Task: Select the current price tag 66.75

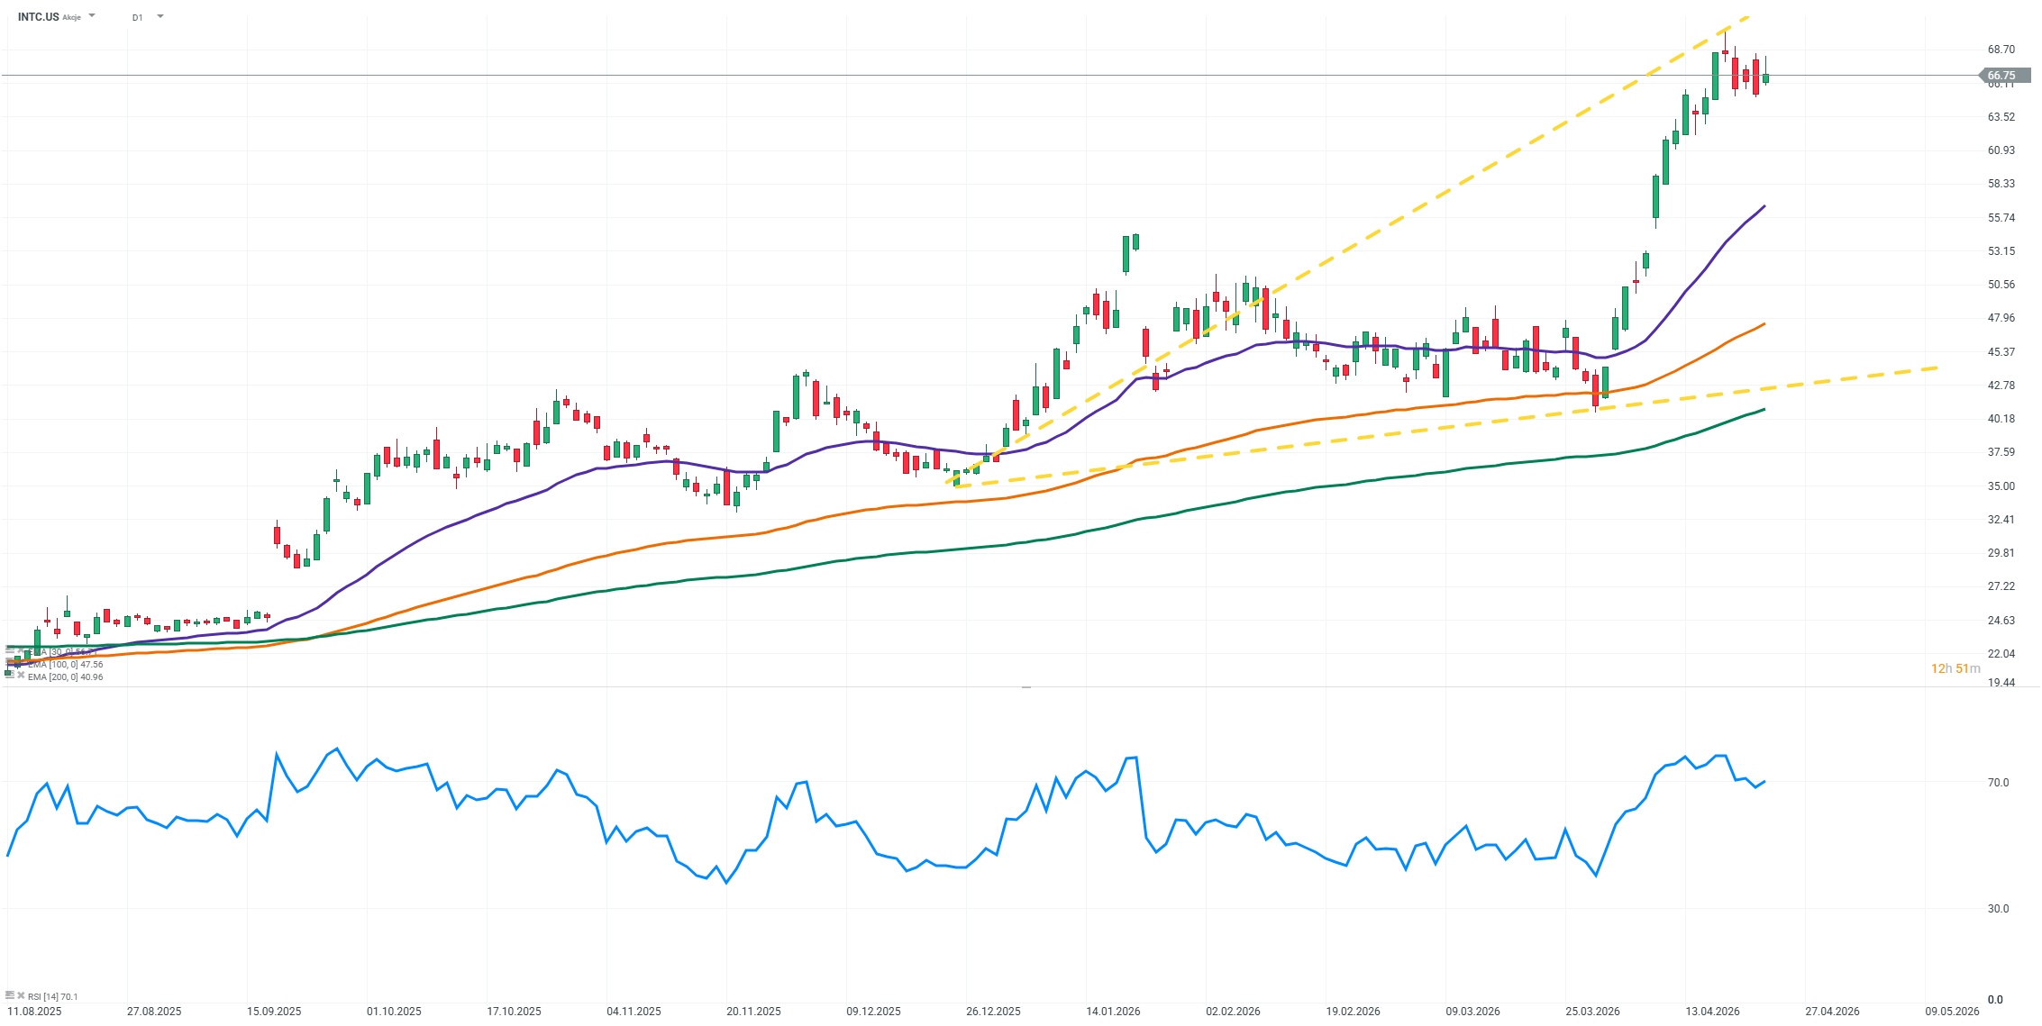Action: click(x=2006, y=76)
